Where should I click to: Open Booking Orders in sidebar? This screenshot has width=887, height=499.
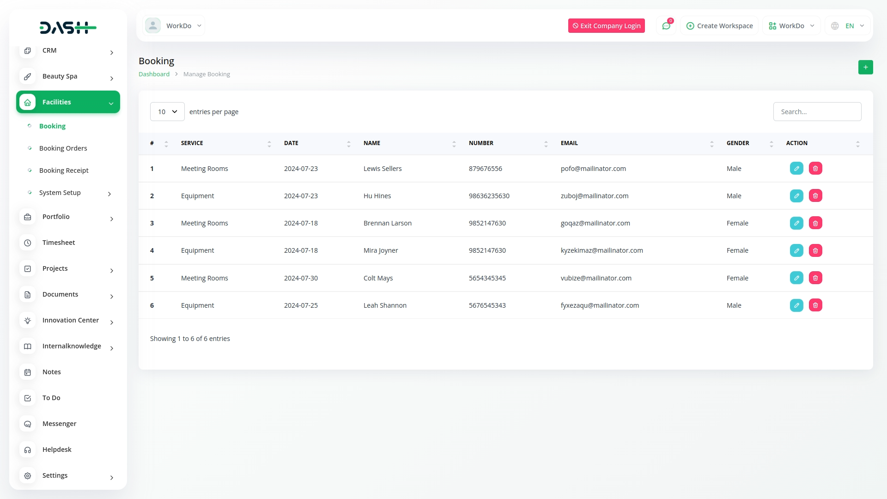pyautogui.click(x=63, y=148)
